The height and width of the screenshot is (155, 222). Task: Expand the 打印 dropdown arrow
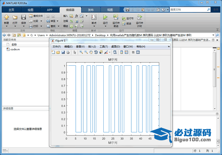pos(41,26)
